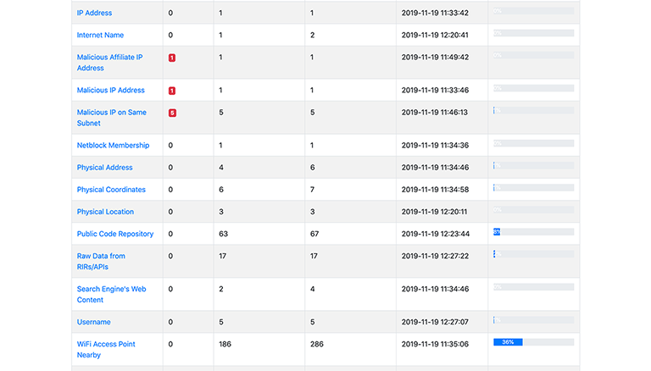Open the Physical Location link

105,212
